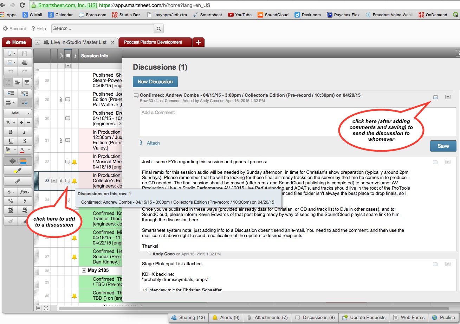Insert a hyperlink with the link icon
Screen dimensions: 460x324
pos(17,182)
